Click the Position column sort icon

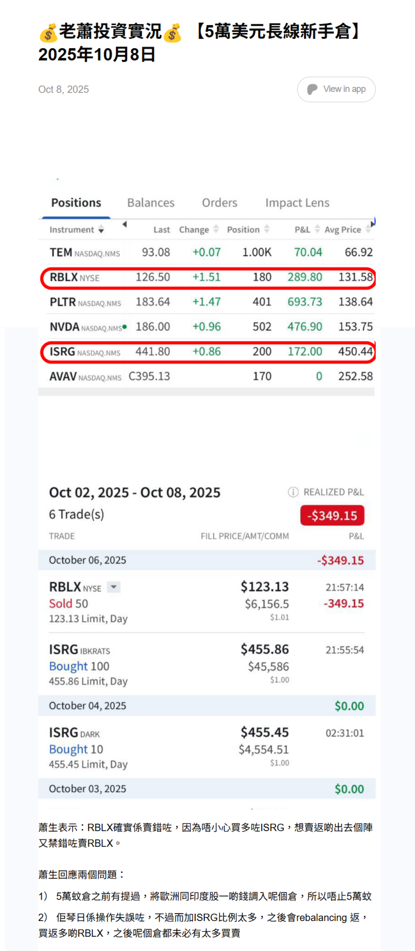267,229
